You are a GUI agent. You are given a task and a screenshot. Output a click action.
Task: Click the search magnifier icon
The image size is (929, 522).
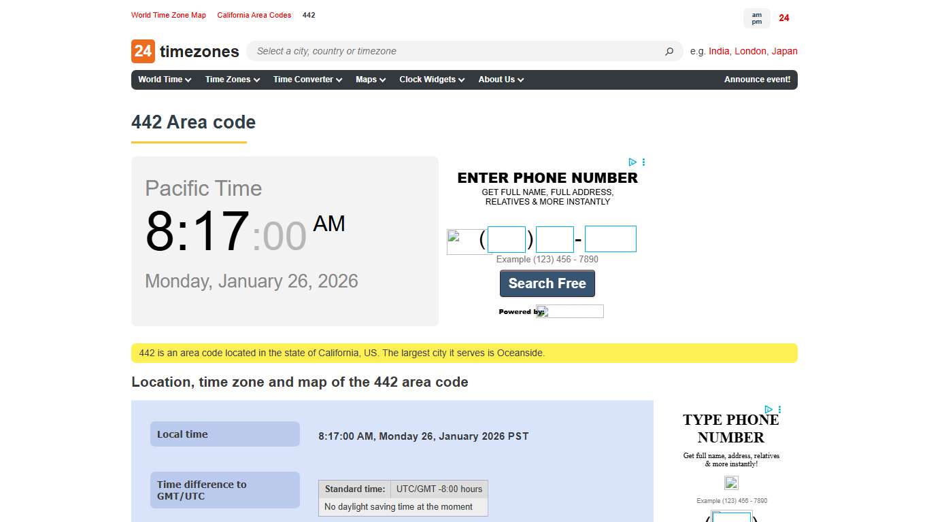669,51
